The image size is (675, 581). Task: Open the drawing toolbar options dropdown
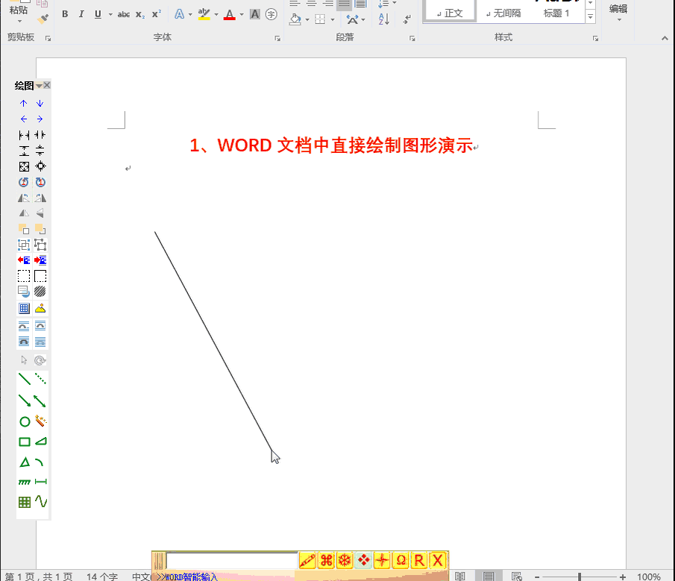[x=40, y=86]
